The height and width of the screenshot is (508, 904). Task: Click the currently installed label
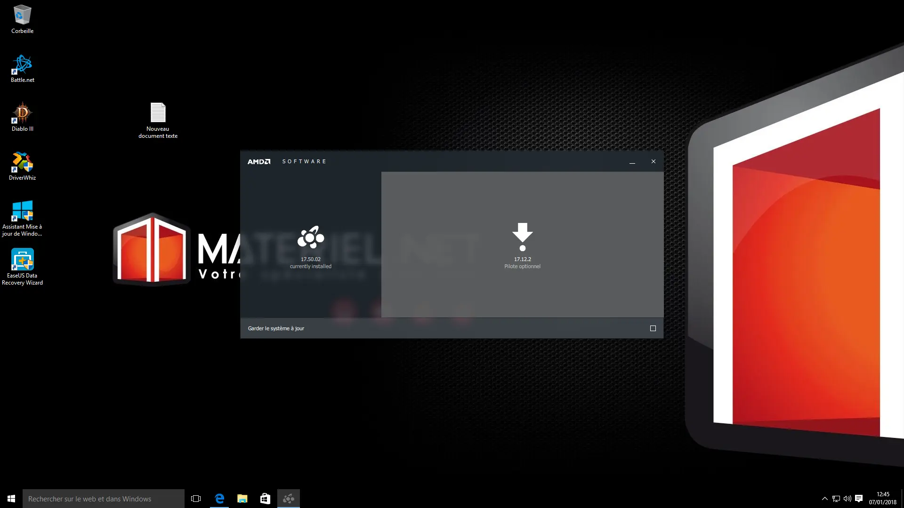[x=311, y=266]
